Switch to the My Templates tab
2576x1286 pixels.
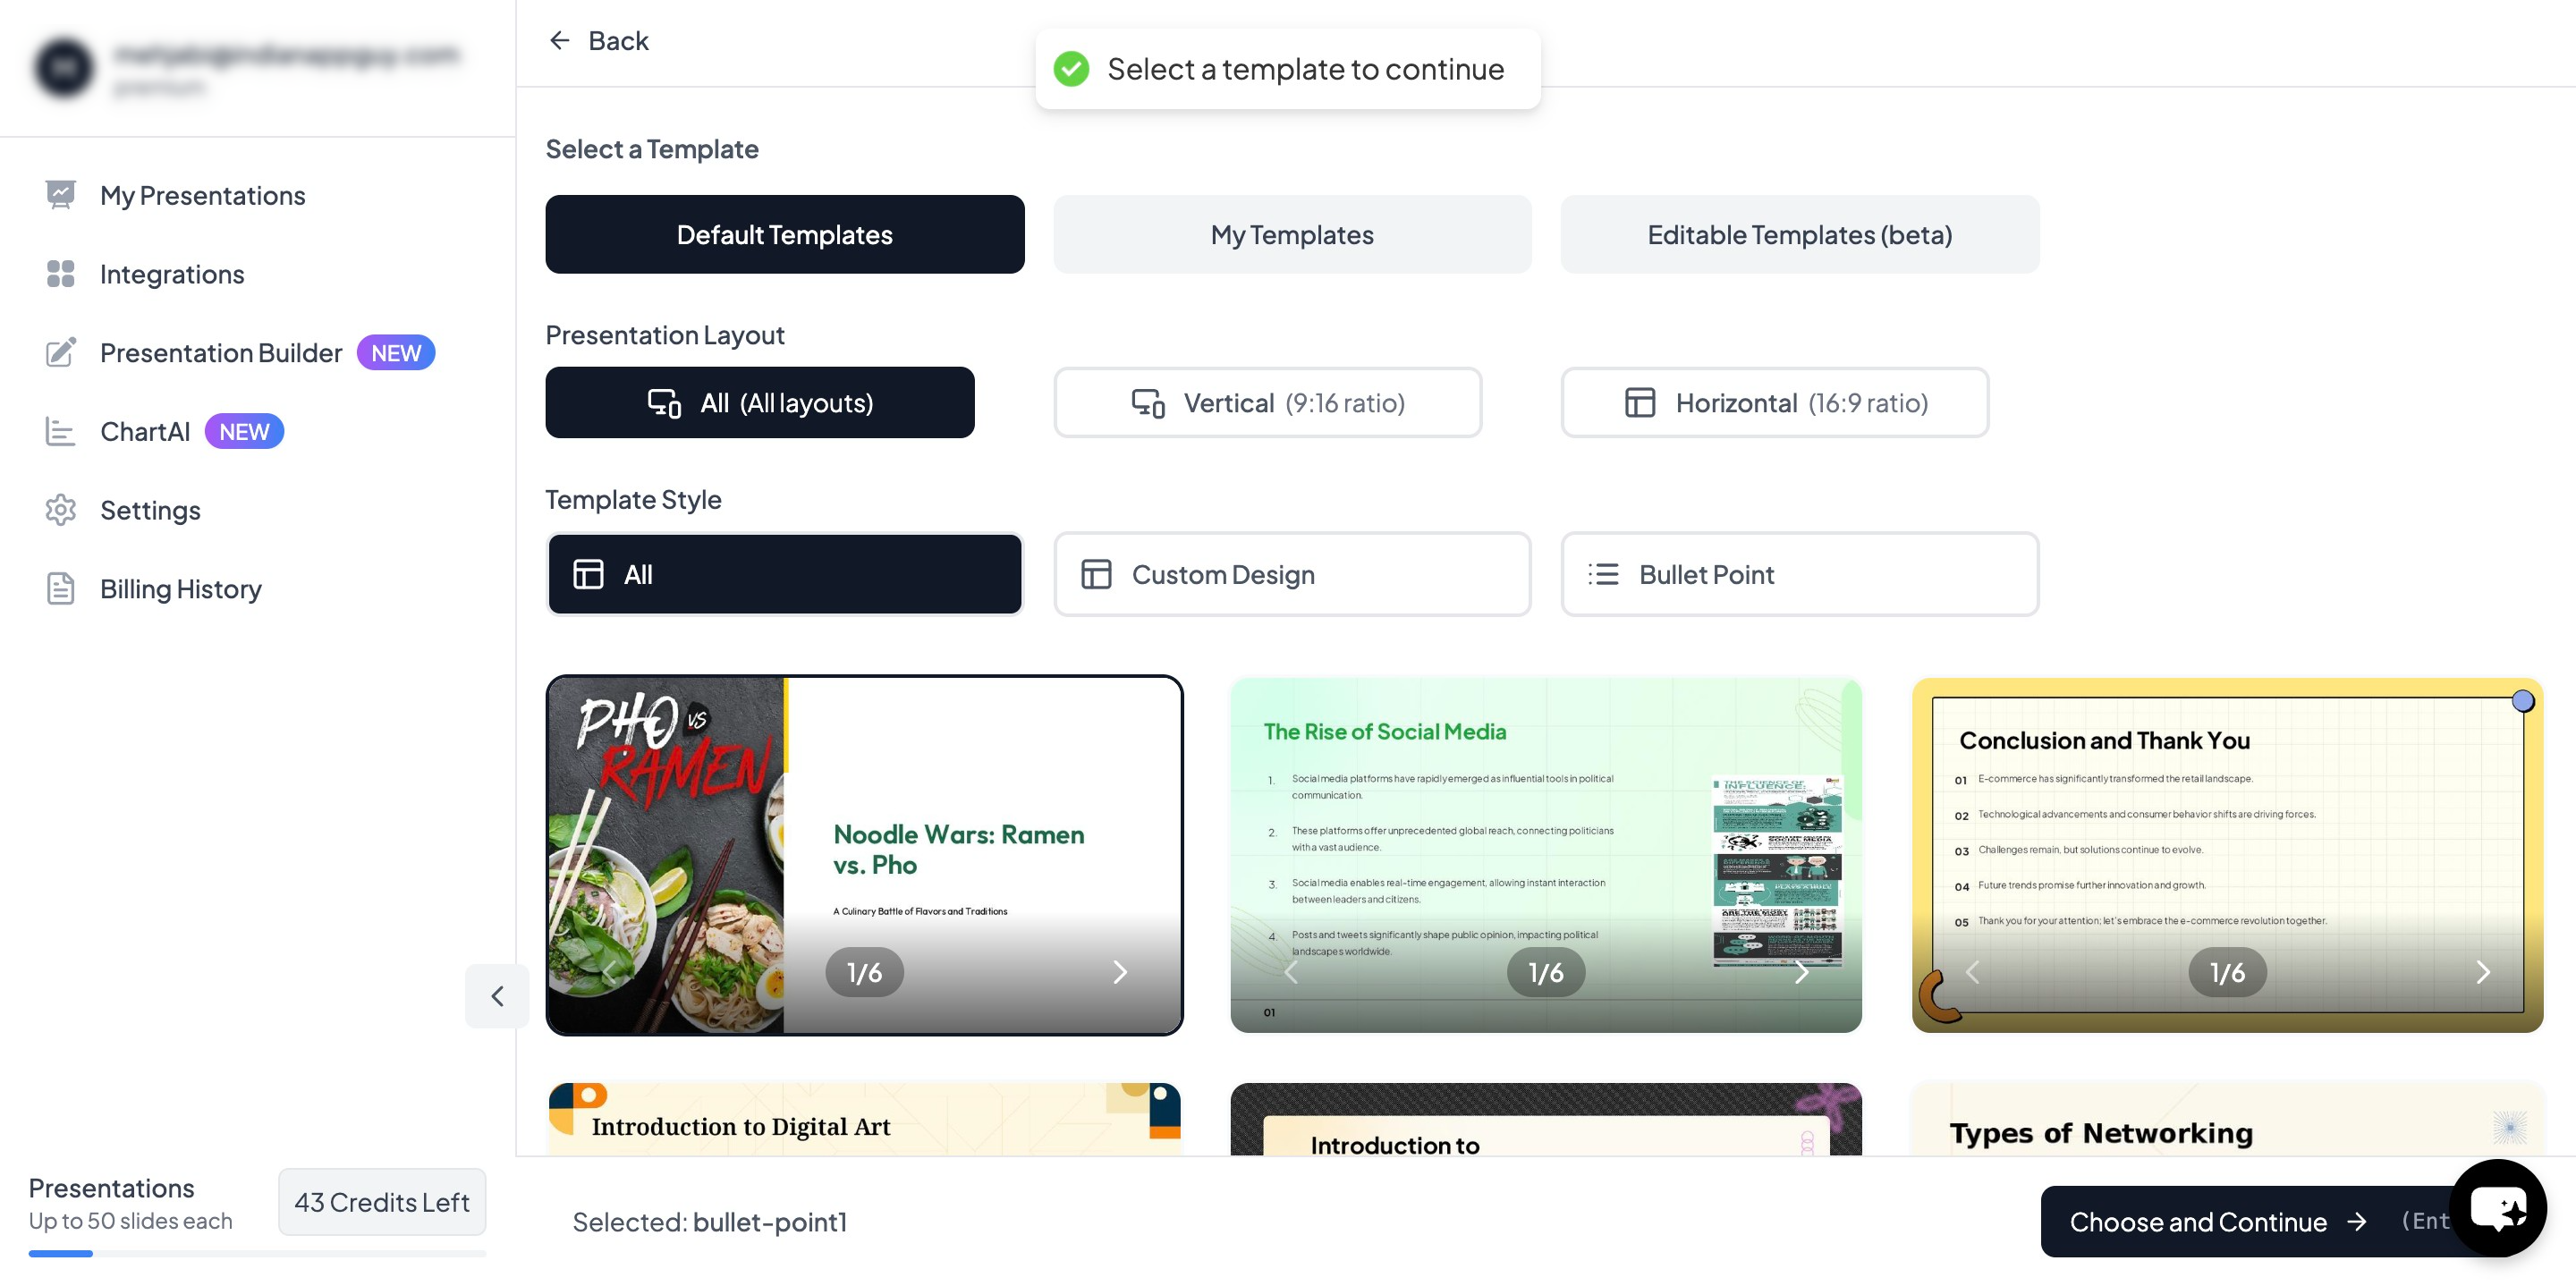click(x=1292, y=234)
